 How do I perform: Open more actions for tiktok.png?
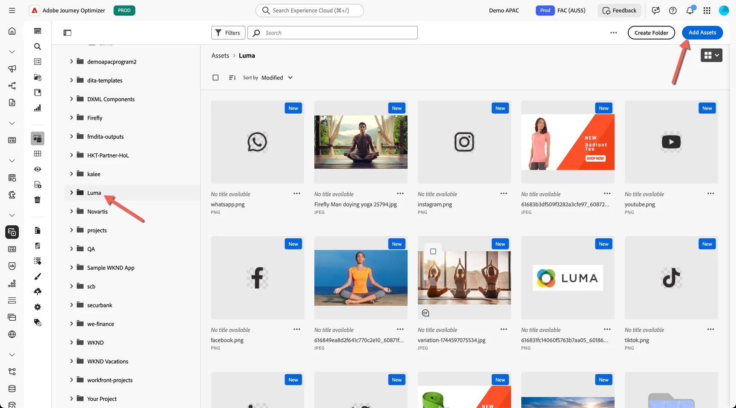coord(711,330)
